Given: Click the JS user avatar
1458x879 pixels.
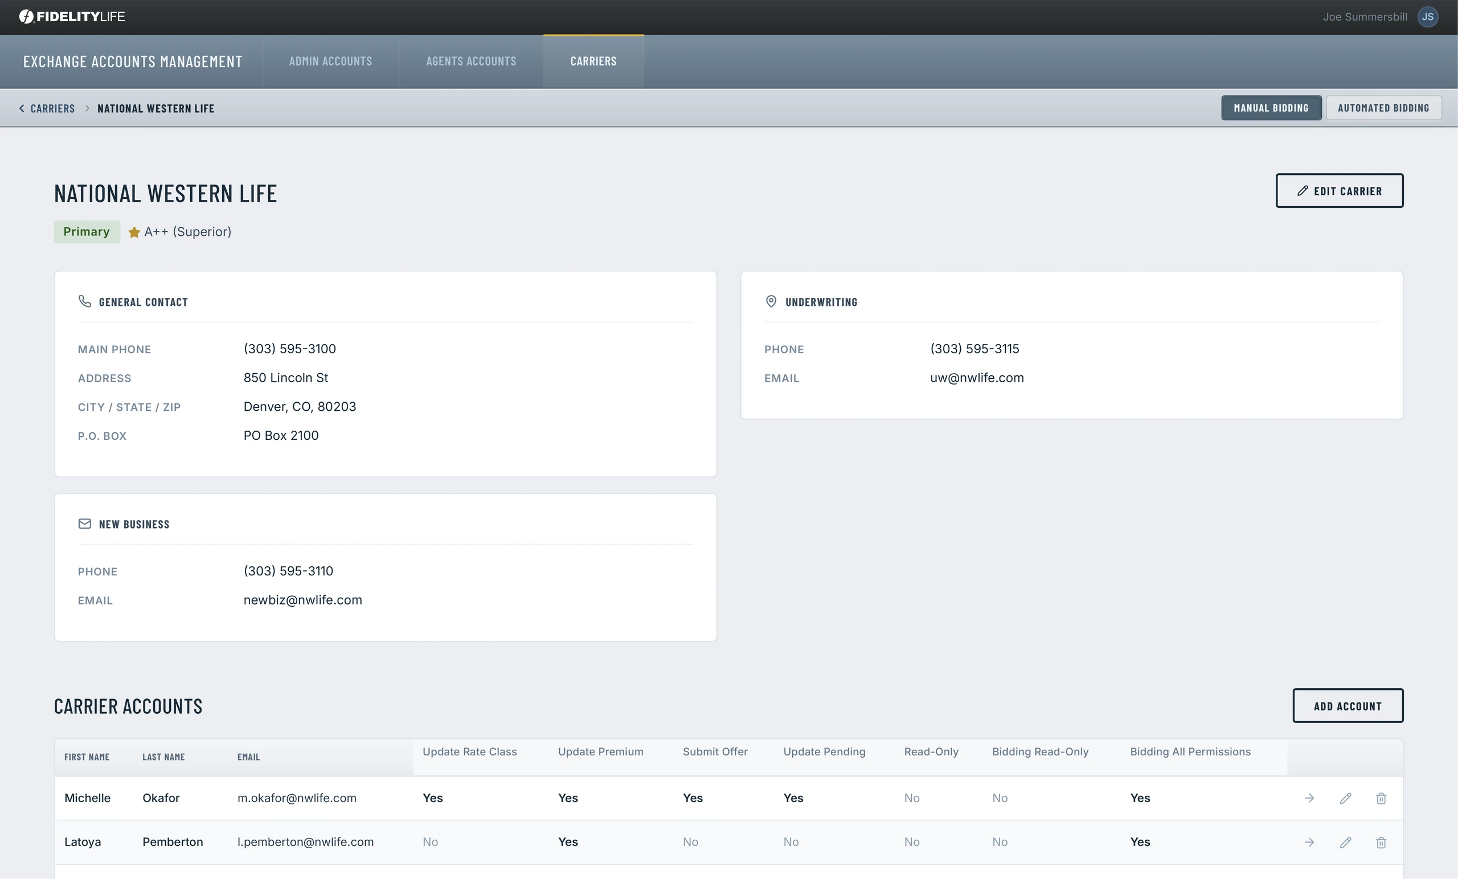Looking at the screenshot, I should [x=1428, y=17].
